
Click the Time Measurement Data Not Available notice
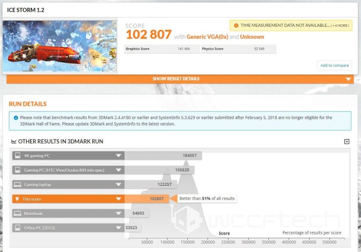point(291,25)
